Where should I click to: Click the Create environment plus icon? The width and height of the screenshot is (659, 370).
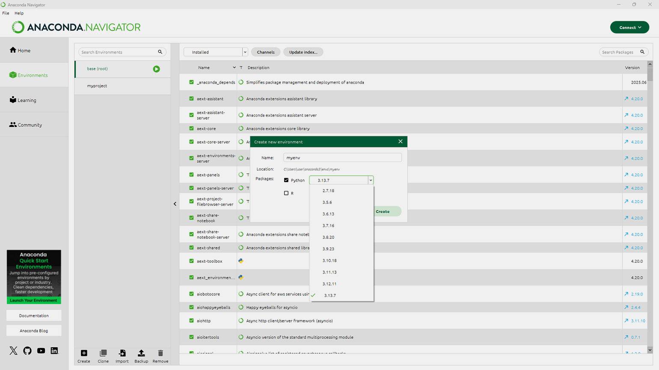(x=84, y=353)
